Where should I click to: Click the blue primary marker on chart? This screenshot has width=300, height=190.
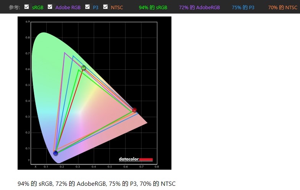55,153
